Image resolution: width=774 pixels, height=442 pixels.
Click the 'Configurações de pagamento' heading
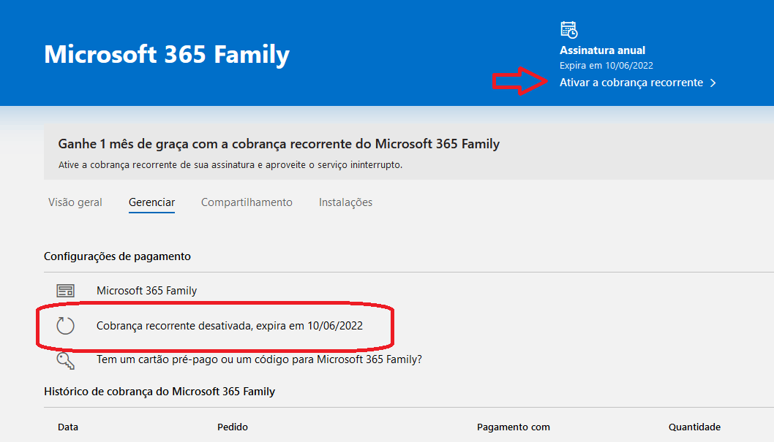[118, 256]
